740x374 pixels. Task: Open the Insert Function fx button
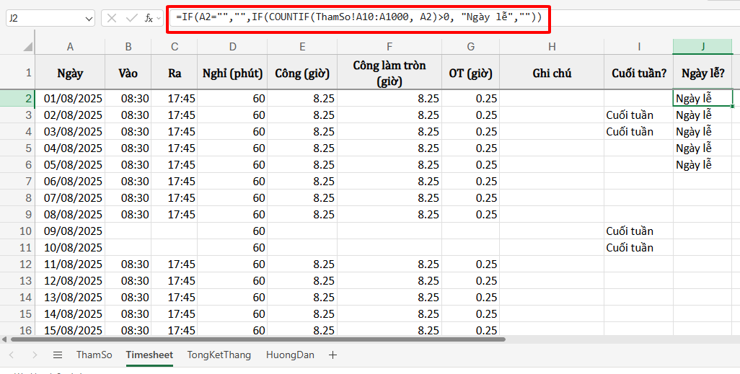[x=149, y=19]
